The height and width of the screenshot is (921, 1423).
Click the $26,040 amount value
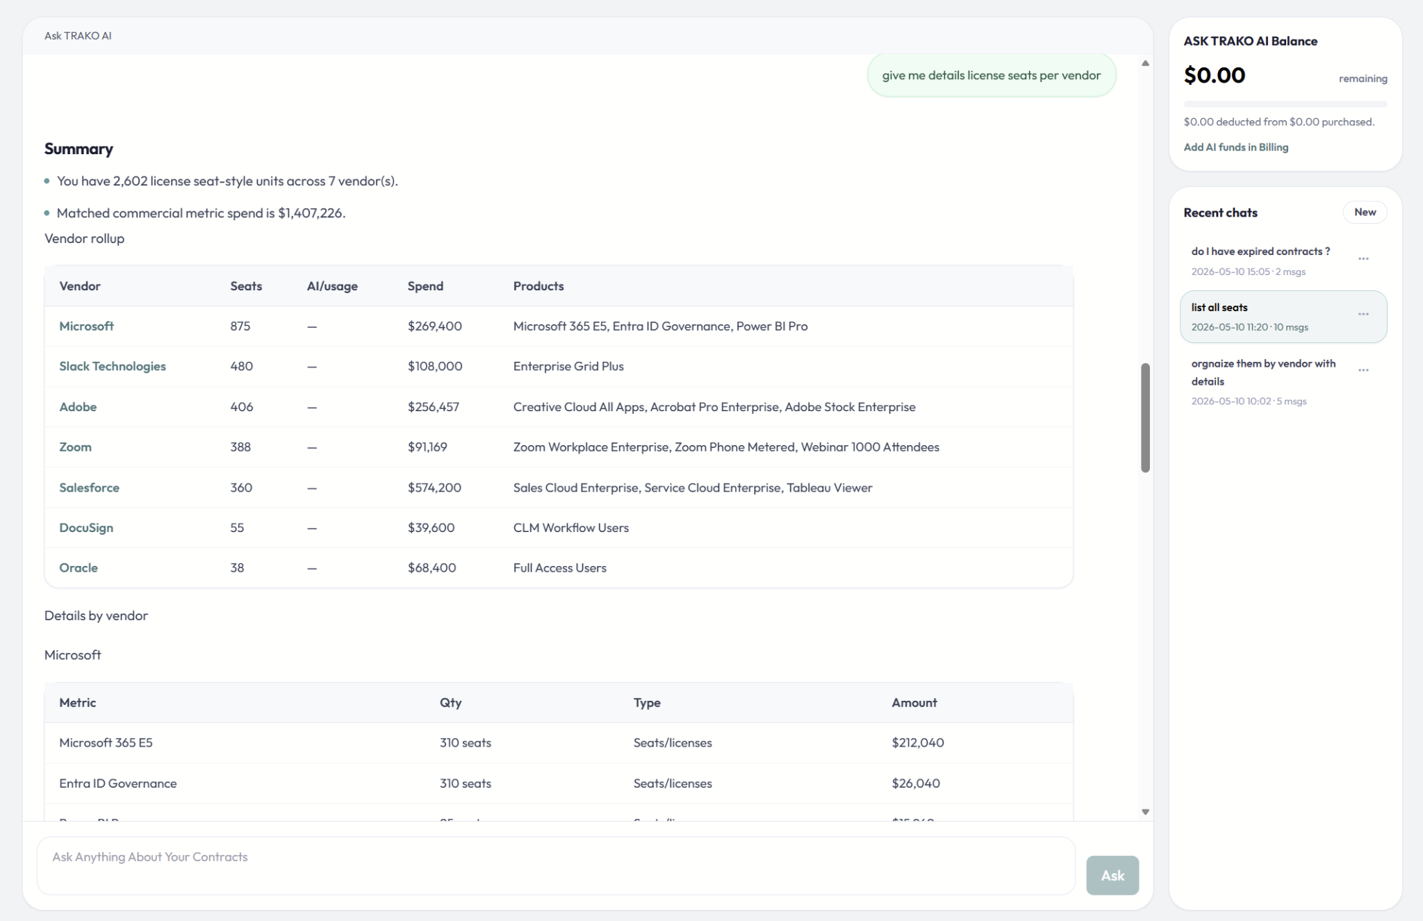pos(915,783)
